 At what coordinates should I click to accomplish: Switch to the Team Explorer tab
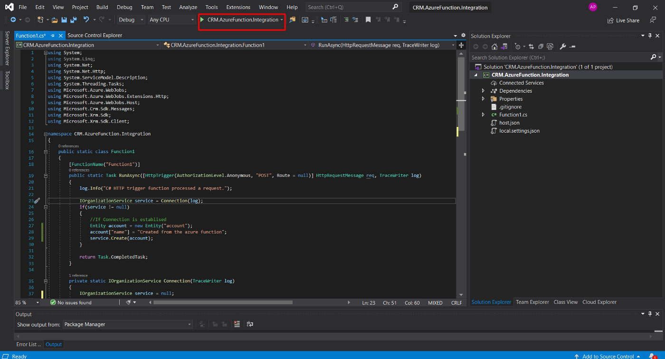point(532,302)
